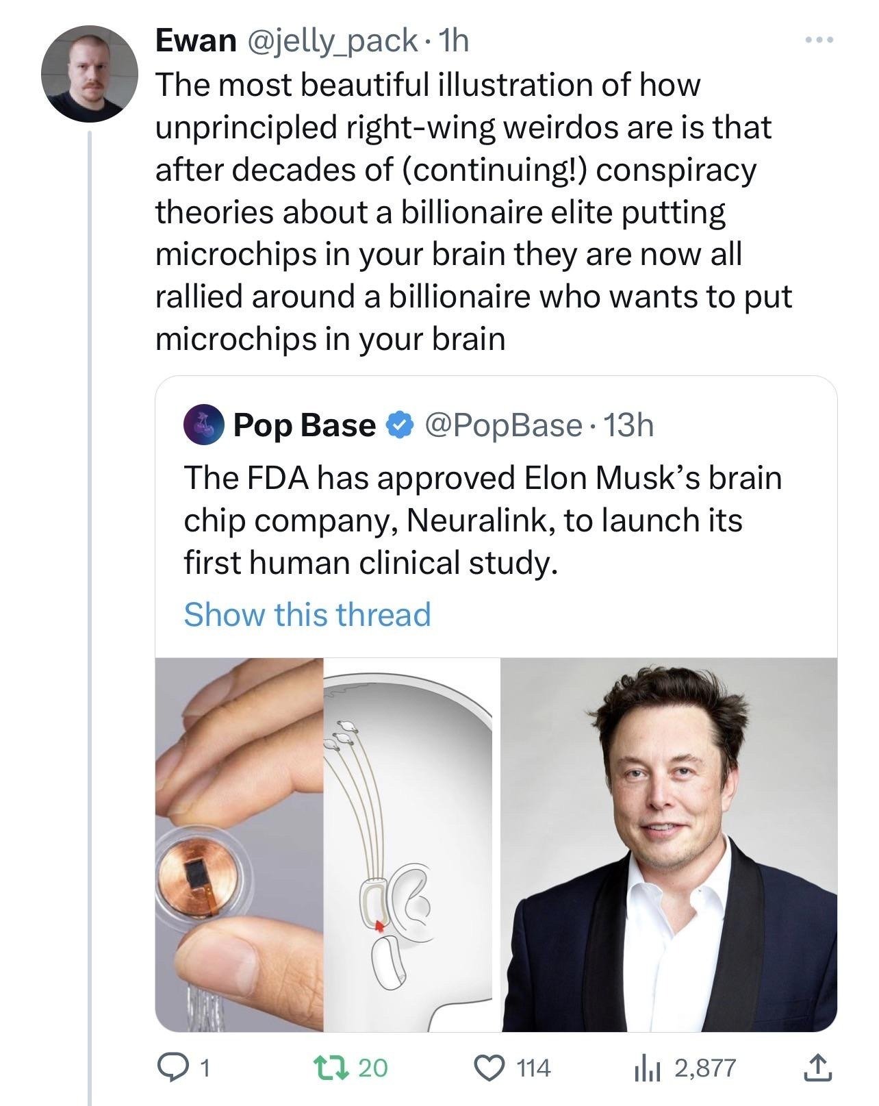Image resolution: width=879 pixels, height=1106 pixels.
Task: Click the 1h timestamp on Ewan's tweet
Action: tap(455, 41)
